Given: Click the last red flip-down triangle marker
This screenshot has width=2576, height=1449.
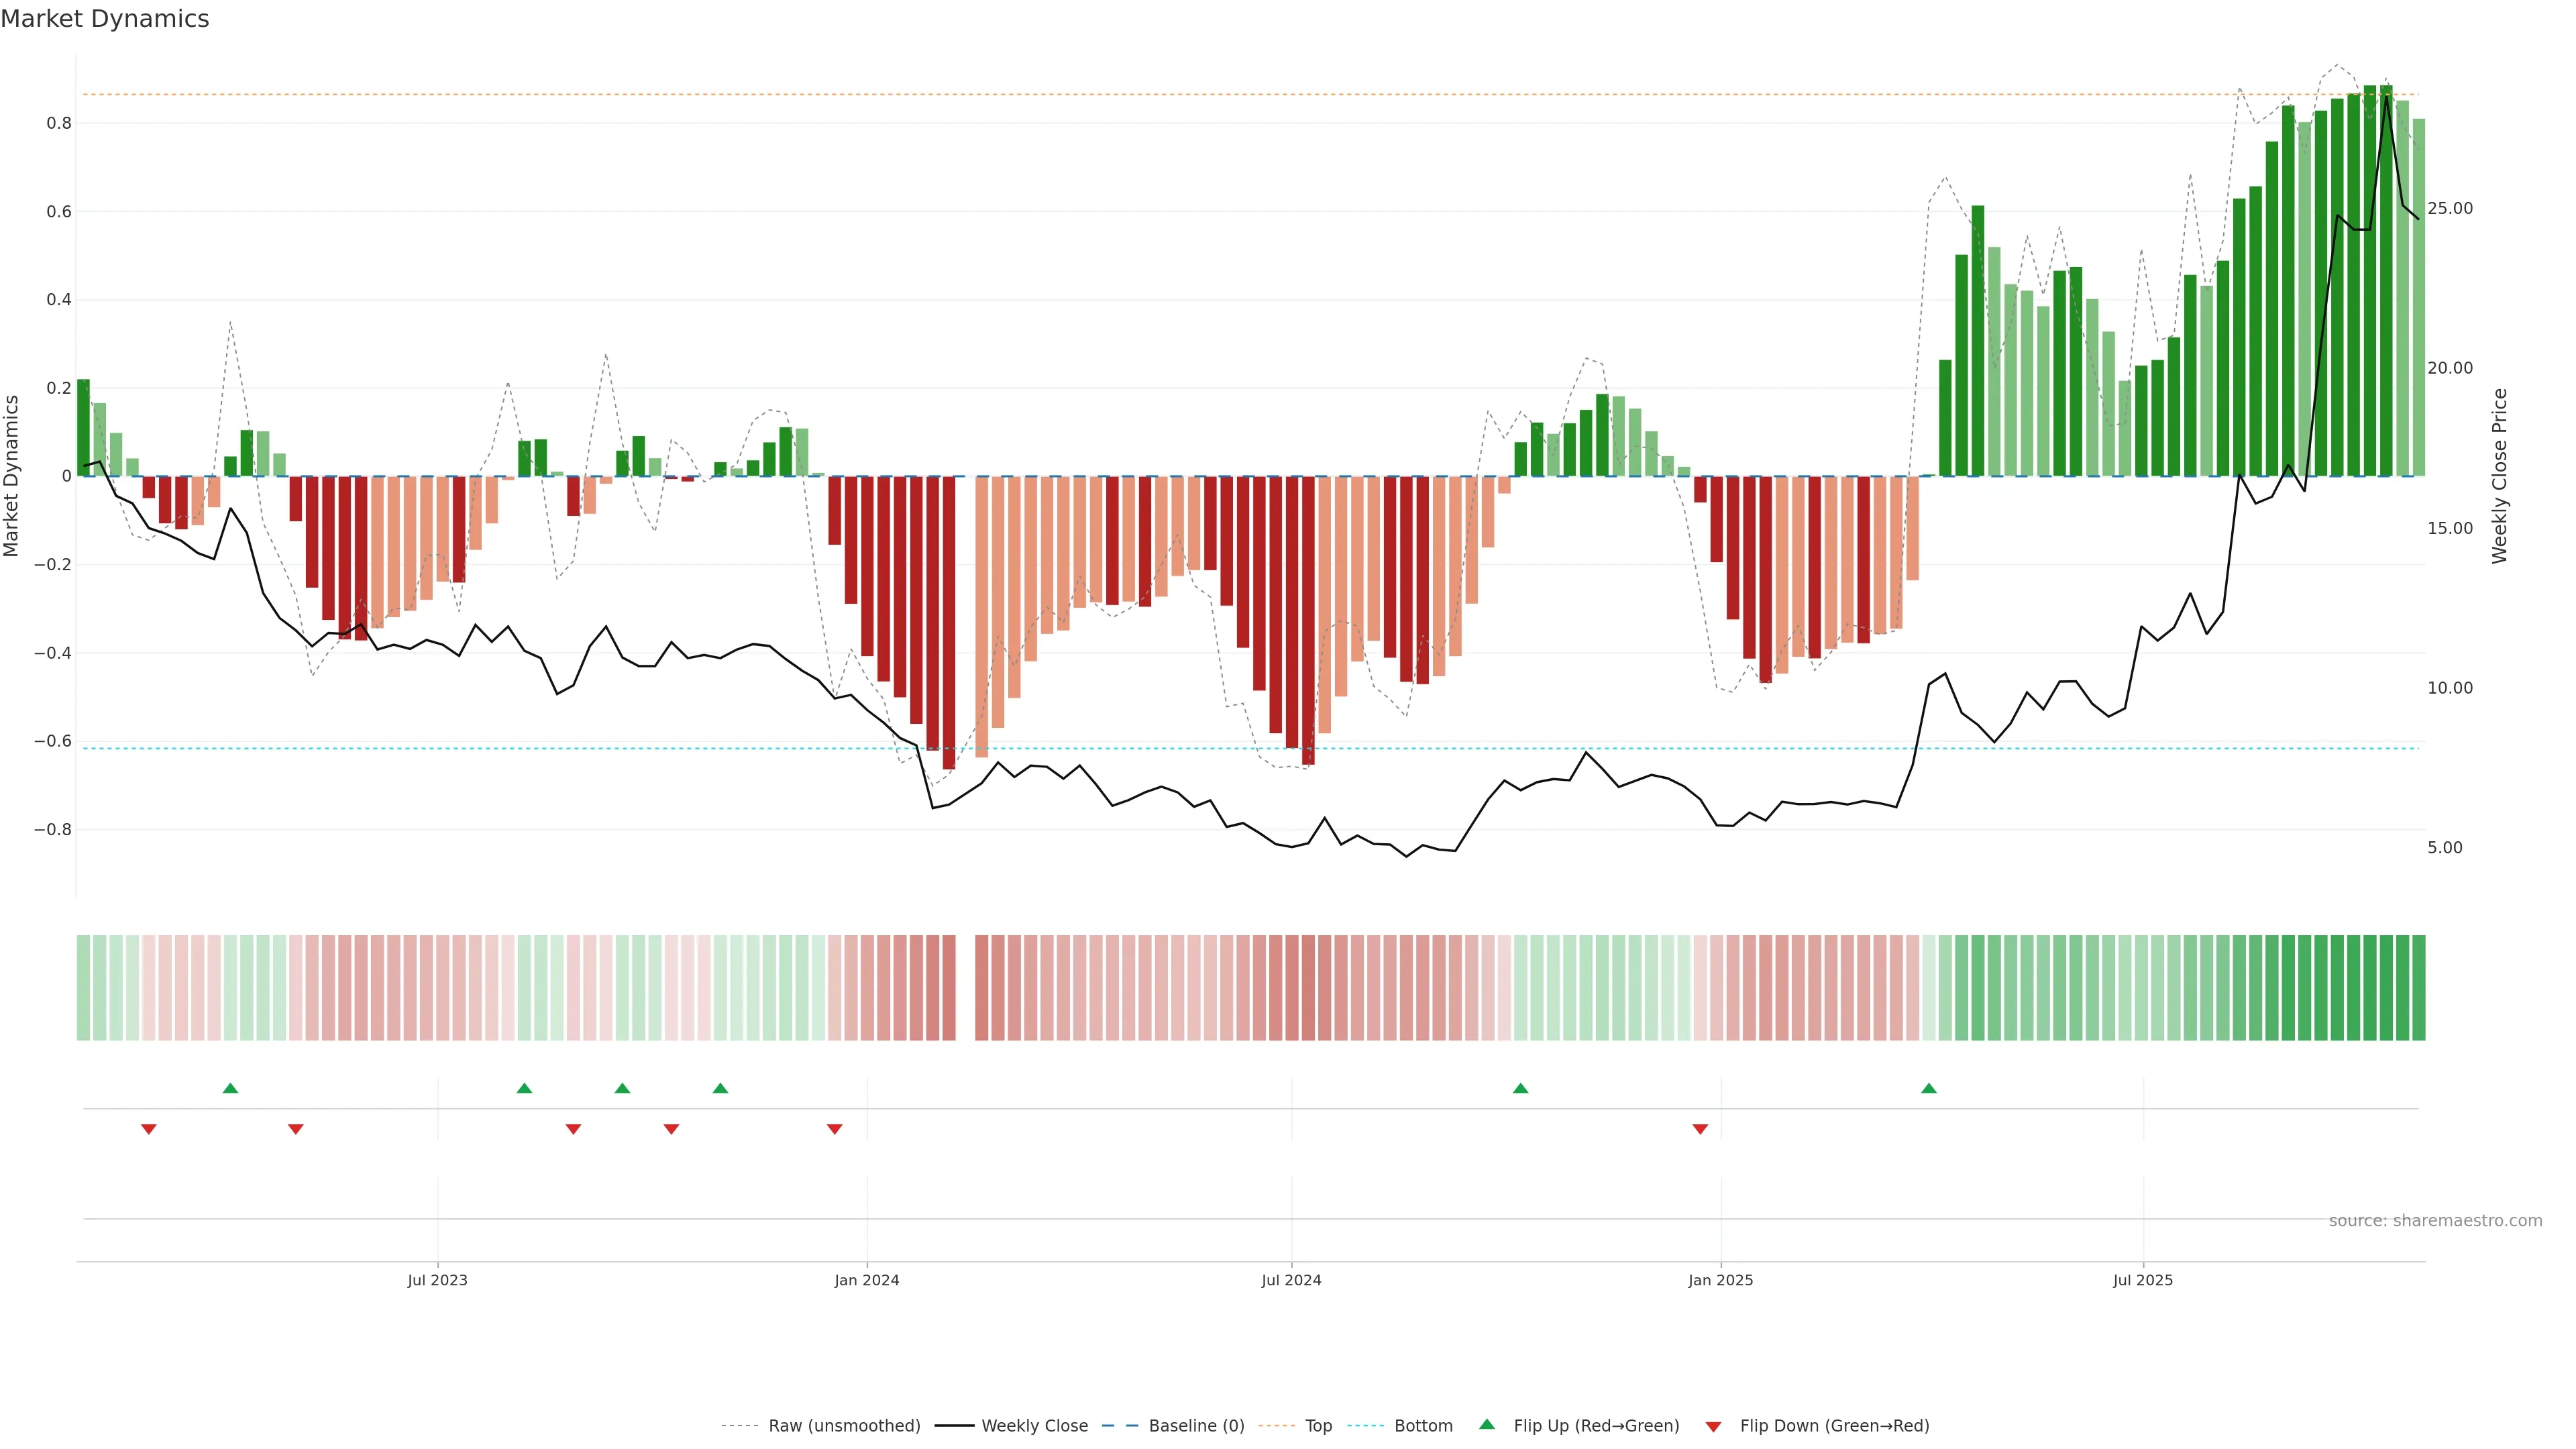Looking at the screenshot, I should (x=1700, y=1129).
